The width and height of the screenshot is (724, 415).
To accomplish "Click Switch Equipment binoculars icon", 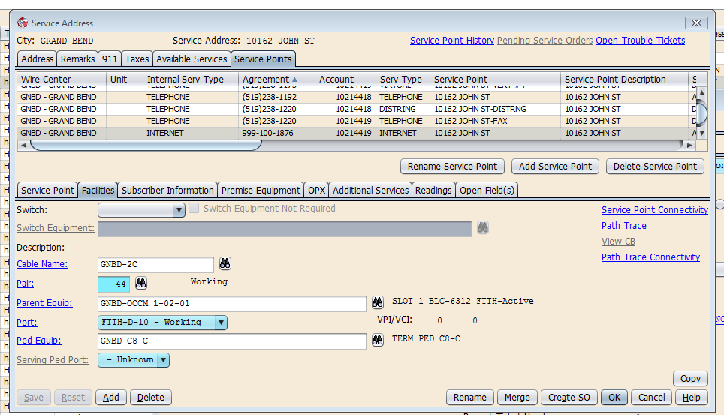I will pyautogui.click(x=483, y=227).
